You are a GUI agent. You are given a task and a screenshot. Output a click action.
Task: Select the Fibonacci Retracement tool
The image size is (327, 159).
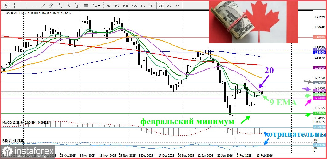pyautogui.click(x=60, y=6)
